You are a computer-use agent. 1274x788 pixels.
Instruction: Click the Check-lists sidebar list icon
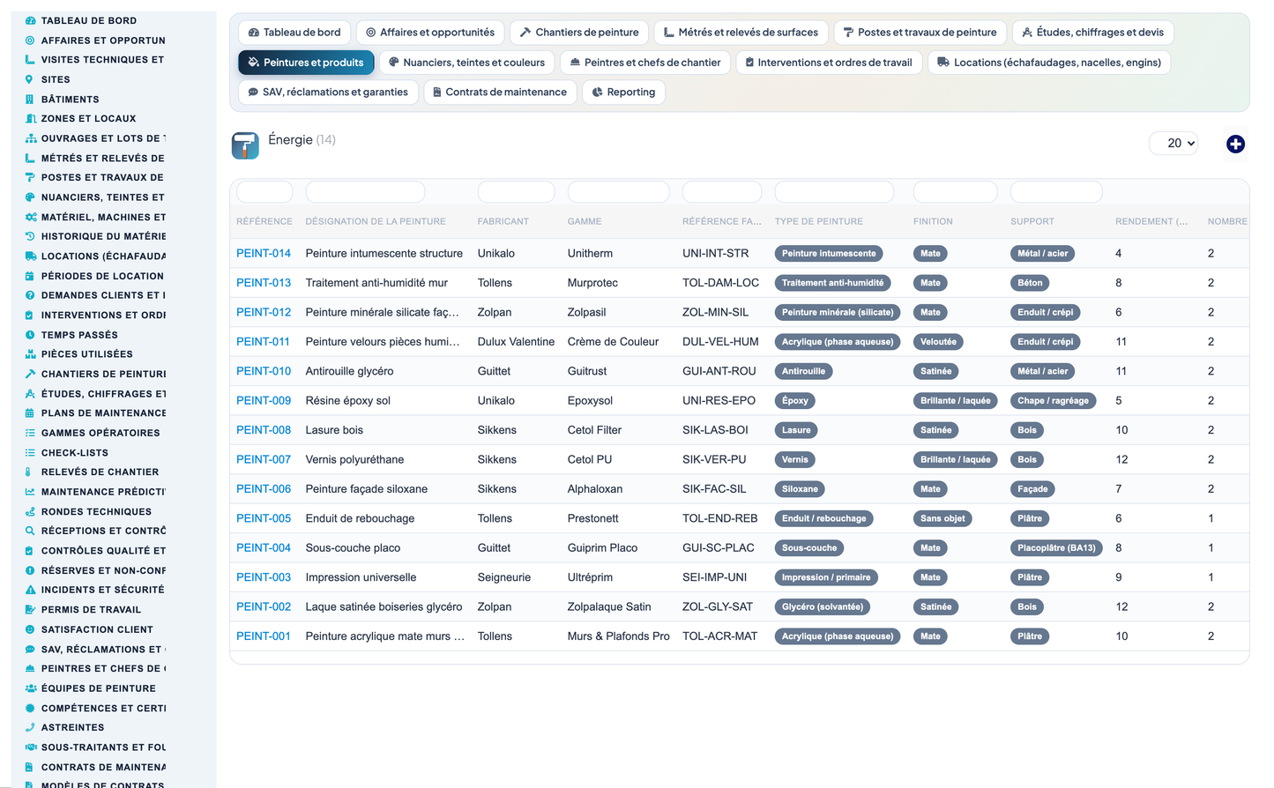[30, 452]
